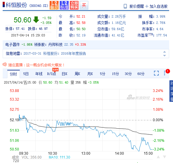The image size is (173, 163).
Task: Switch to the 日K chart tab
Action: pyautogui.click(x=65, y=74)
